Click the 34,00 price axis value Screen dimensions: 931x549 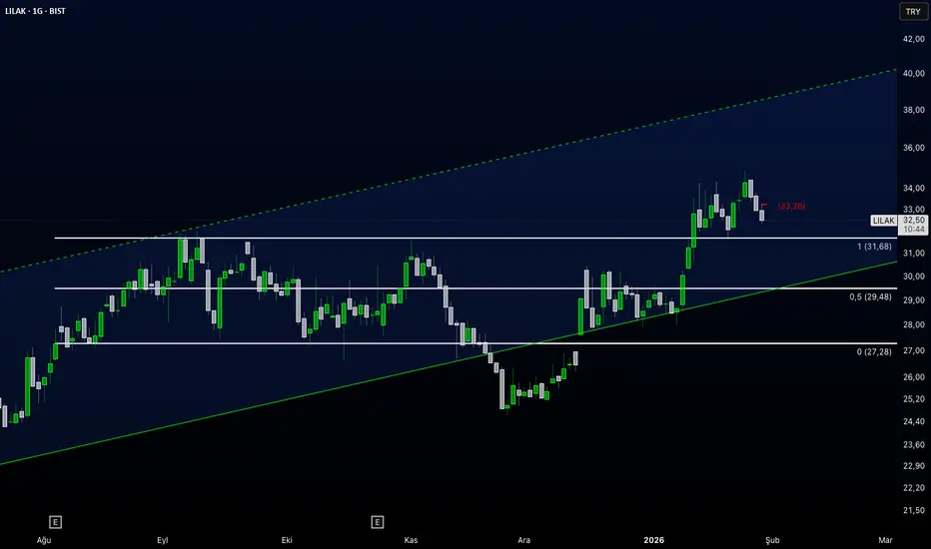click(914, 188)
